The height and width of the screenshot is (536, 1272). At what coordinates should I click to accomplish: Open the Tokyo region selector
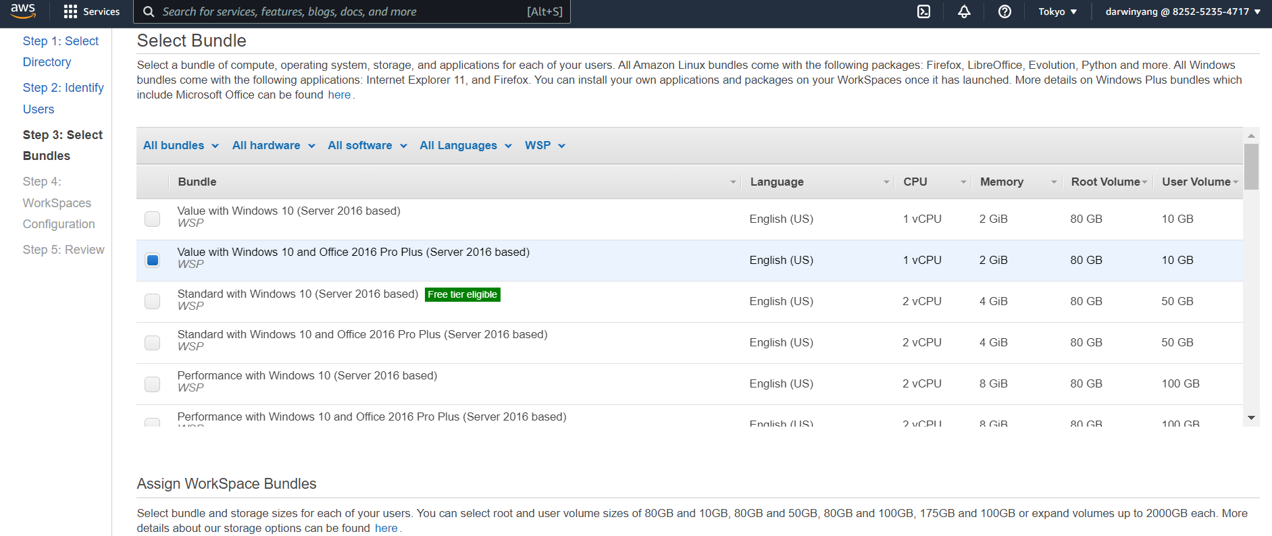[1057, 11]
